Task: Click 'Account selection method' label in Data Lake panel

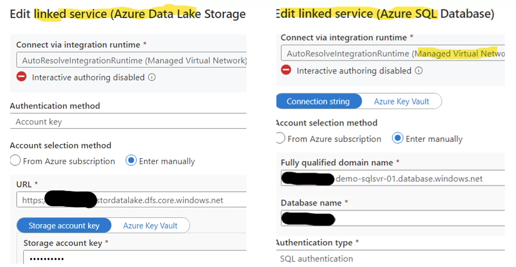Action: tap(61, 145)
